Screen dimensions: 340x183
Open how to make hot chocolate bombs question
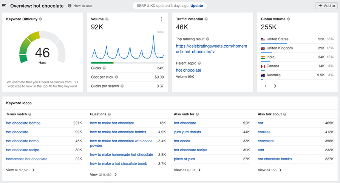pyautogui.click(x=118, y=132)
